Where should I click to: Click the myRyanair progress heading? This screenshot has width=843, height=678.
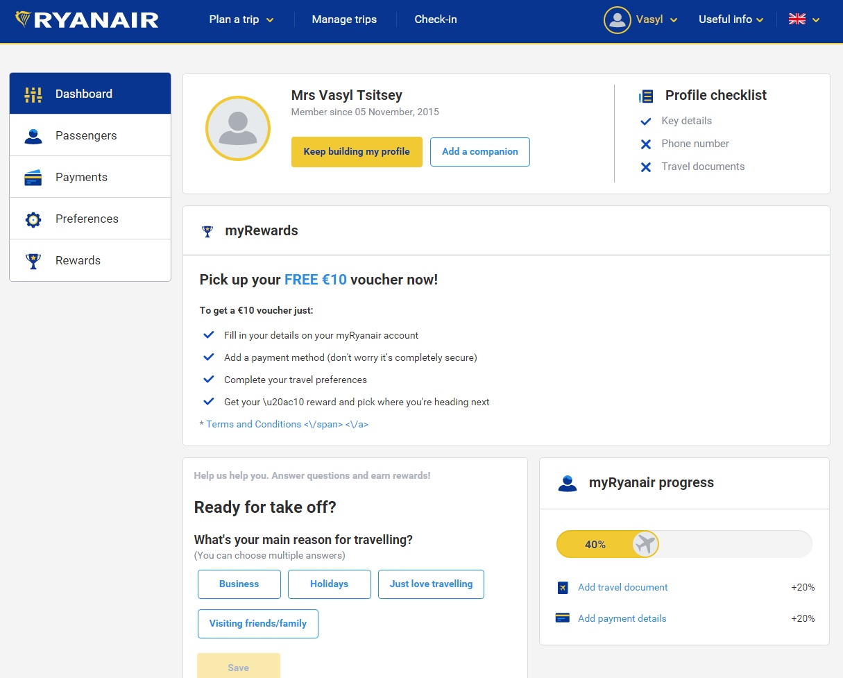[x=652, y=483]
